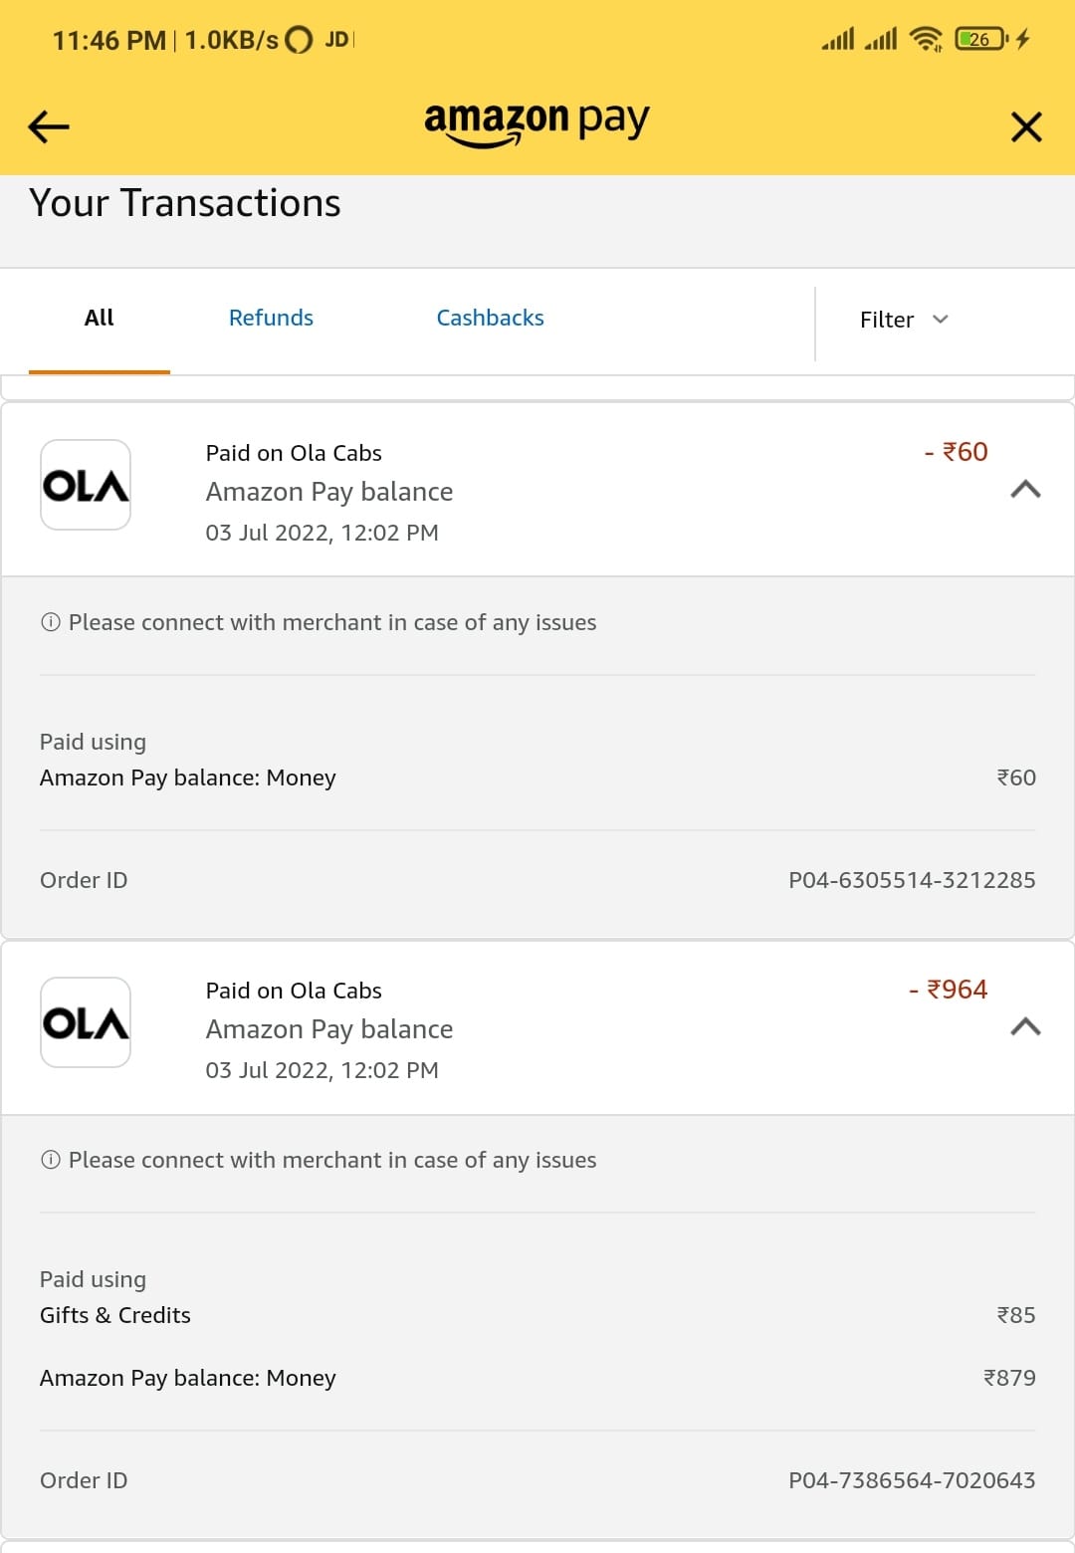Screen dimensions: 1075x1553
Task: Tap Order ID P04-6305514-3212285
Action: point(911,880)
